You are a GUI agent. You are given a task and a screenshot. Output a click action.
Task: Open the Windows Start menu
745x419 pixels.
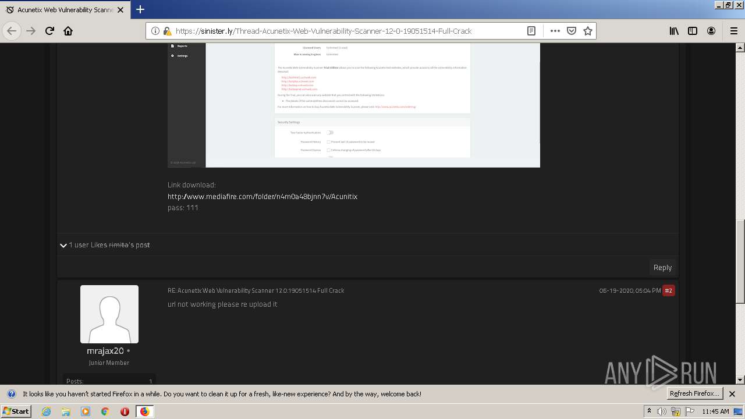[x=16, y=411]
